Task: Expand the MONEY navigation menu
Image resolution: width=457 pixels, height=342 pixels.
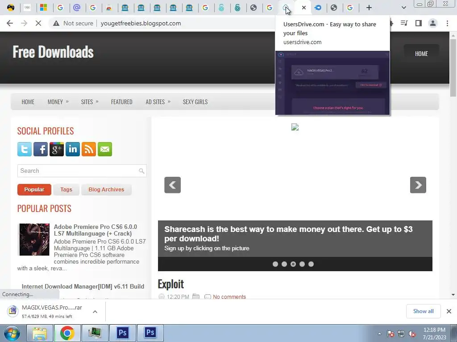Action: [58, 102]
